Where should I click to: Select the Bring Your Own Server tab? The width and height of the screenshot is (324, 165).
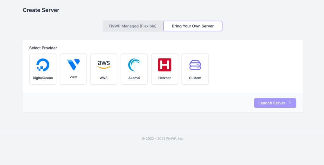pos(193,26)
